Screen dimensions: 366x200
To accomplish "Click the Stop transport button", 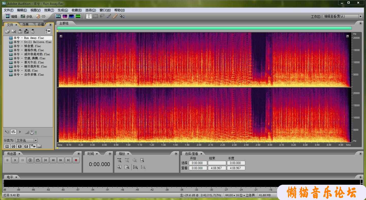I will pyautogui.click(x=7, y=160).
